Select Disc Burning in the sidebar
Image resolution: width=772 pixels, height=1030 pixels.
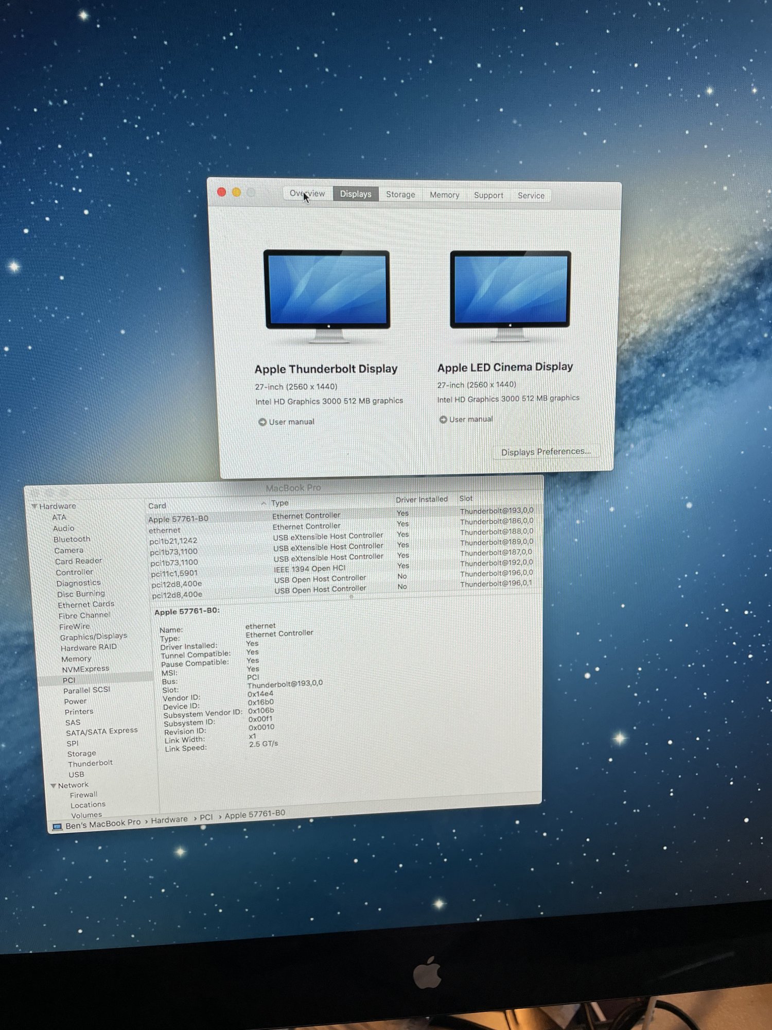[x=81, y=594]
